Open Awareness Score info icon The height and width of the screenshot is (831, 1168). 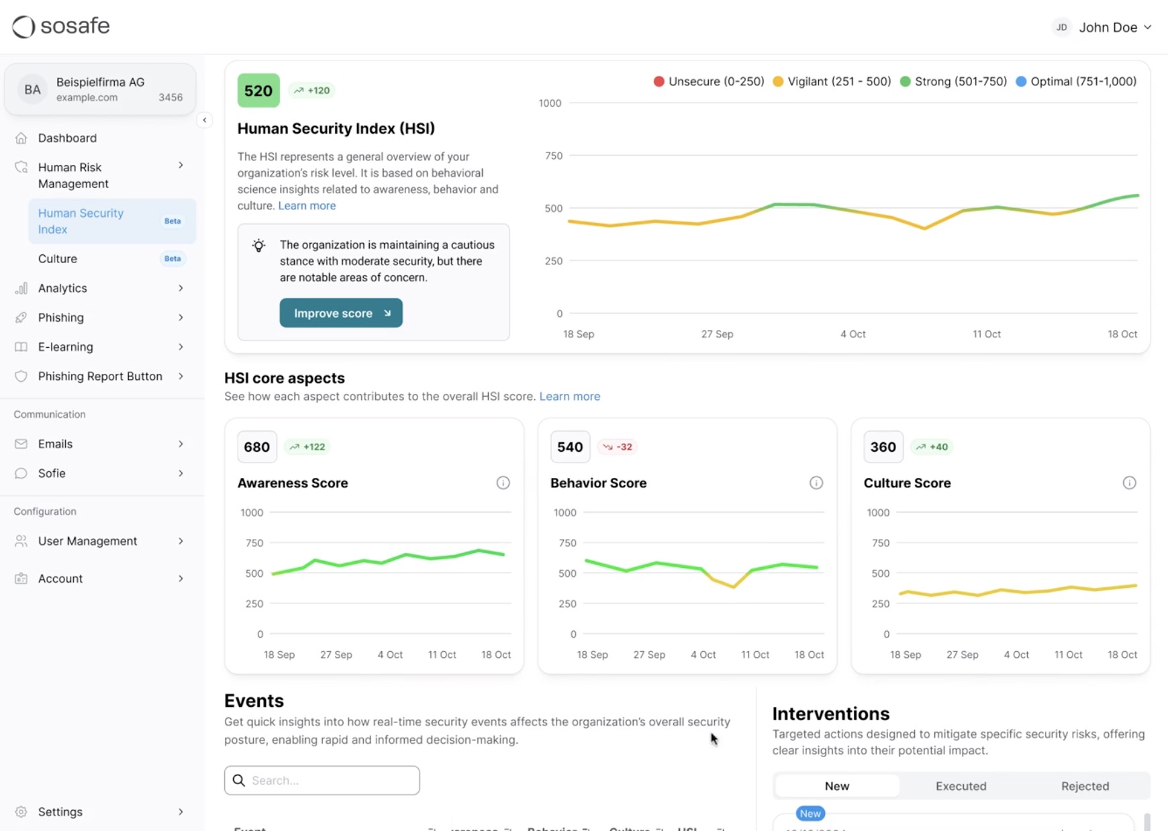tap(503, 483)
